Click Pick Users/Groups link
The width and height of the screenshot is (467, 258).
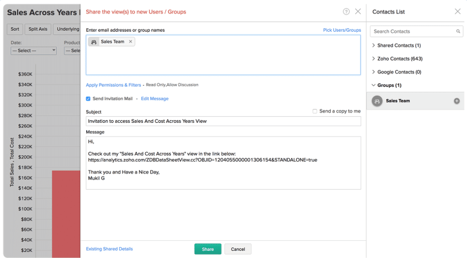(342, 30)
